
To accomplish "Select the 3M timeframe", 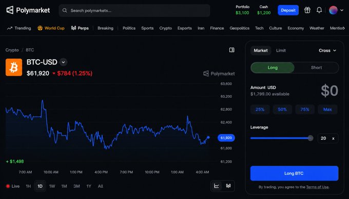I will pos(76,186).
